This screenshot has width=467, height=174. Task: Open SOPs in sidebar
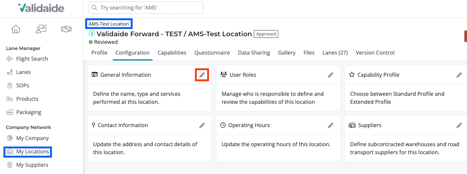tap(23, 85)
